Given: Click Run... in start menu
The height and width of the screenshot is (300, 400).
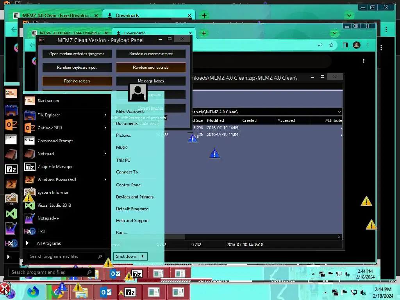Looking at the screenshot, I should (x=121, y=232).
